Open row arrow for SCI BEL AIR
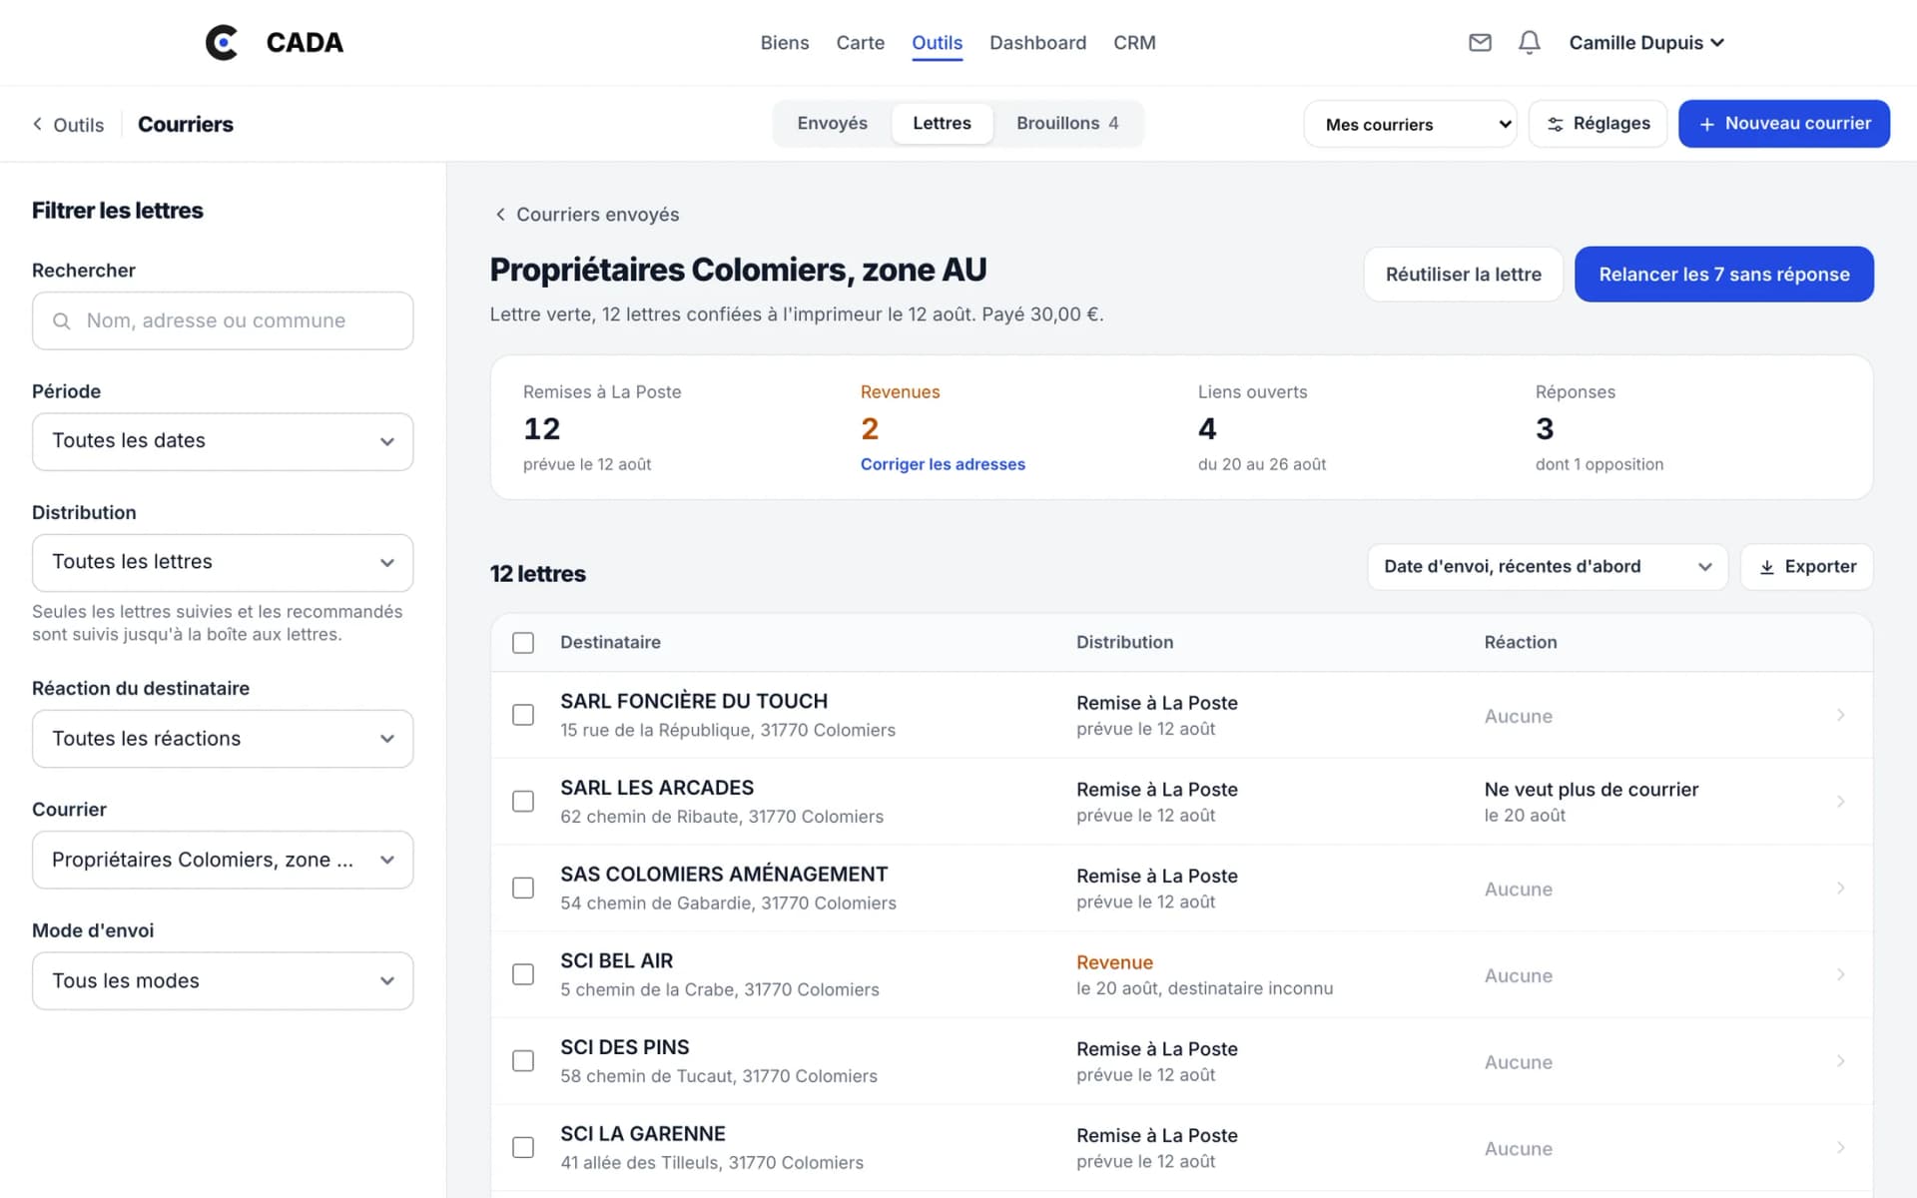Image resolution: width=1917 pixels, height=1198 pixels. [x=1840, y=974]
